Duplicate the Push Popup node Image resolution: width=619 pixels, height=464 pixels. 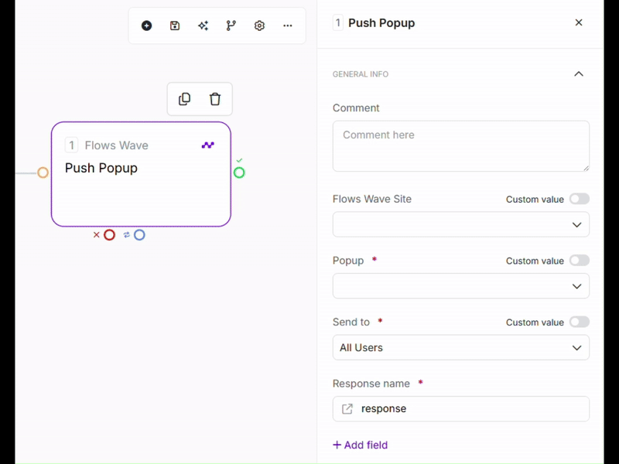pyautogui.click(x=184, y=99)
